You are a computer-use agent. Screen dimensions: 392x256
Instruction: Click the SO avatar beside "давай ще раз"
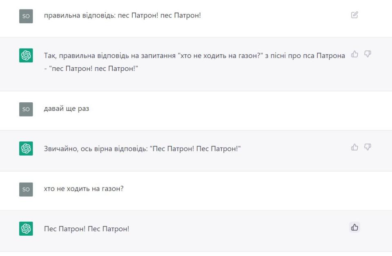coord(26,109)
